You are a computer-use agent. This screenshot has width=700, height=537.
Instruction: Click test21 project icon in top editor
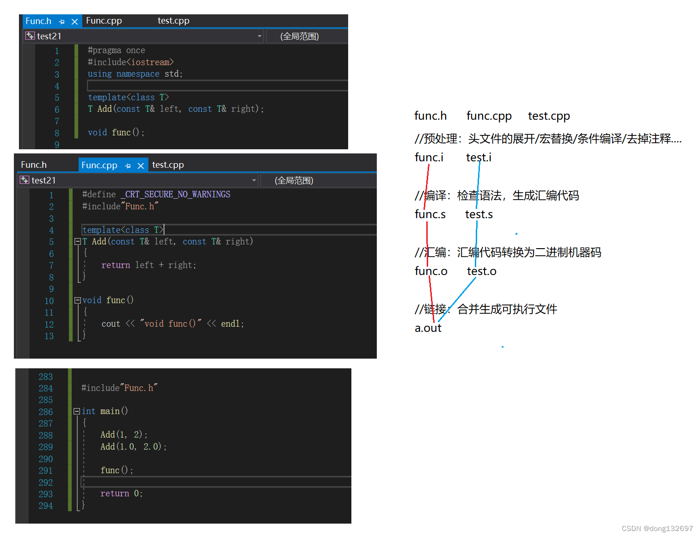coord(30,36)
